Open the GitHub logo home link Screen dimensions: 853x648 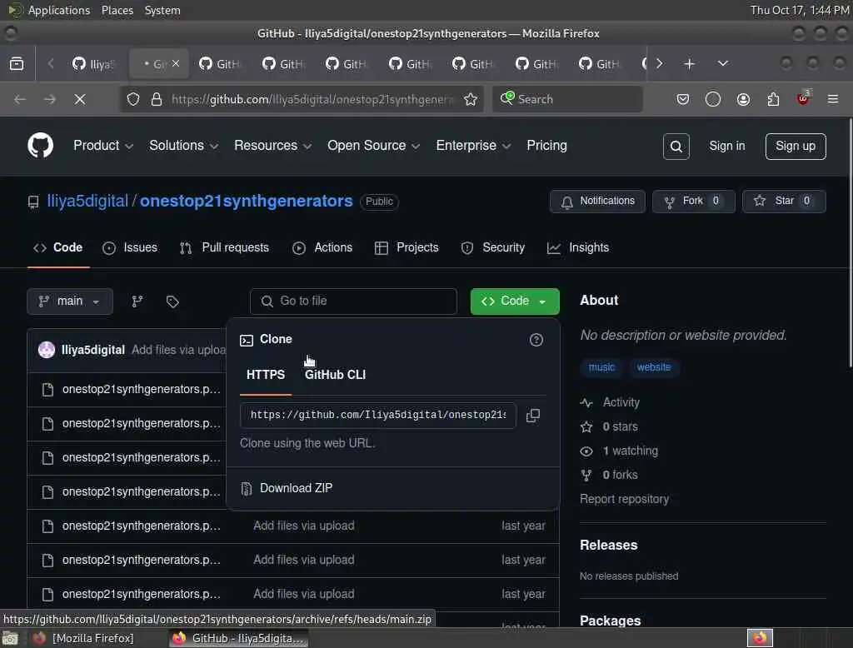(40, 145)
